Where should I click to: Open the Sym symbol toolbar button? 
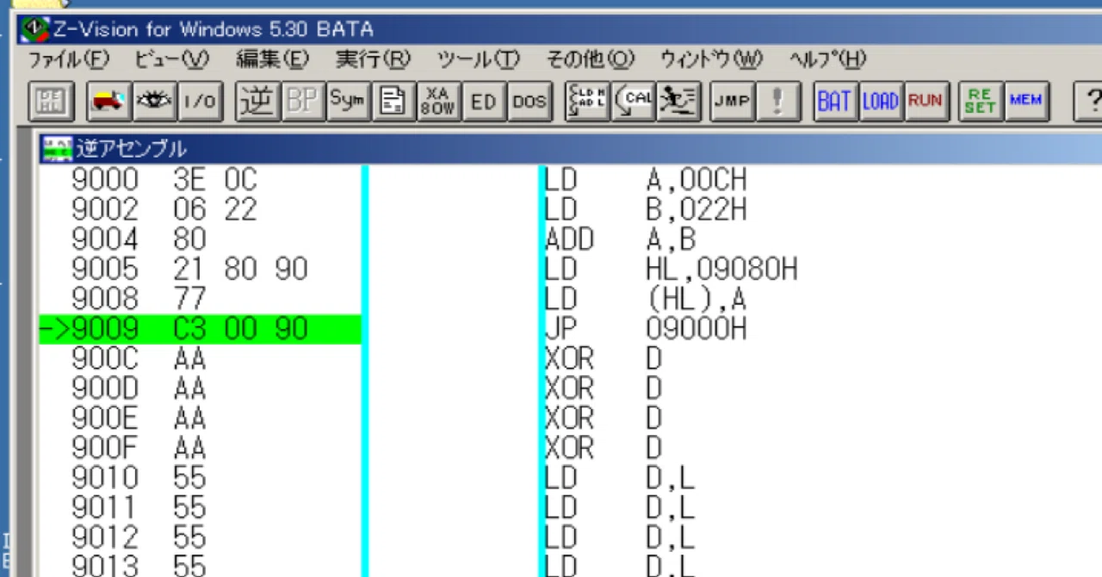pos(347,102)
